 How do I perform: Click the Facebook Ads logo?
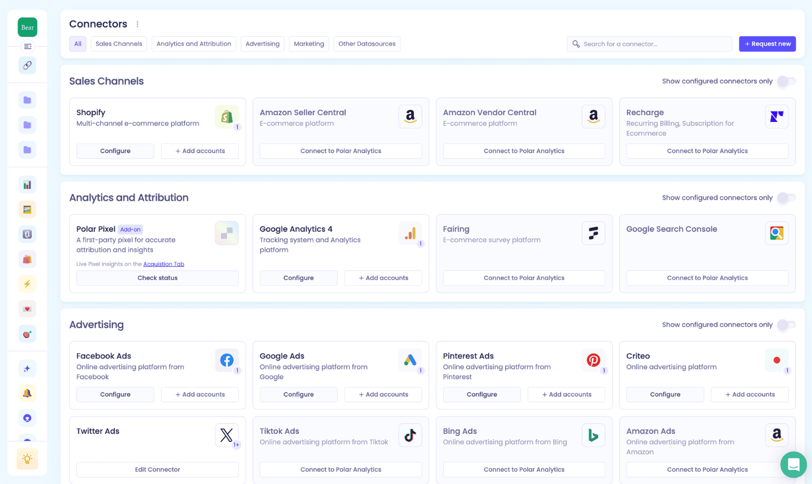[227, 360]
